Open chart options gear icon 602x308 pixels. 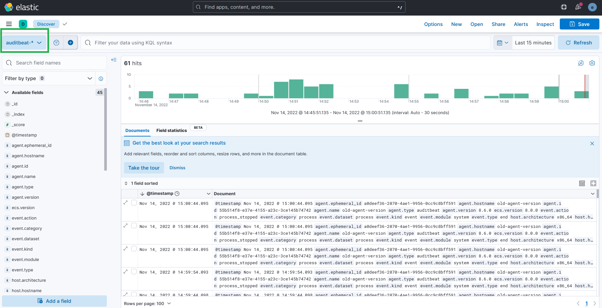592,63
